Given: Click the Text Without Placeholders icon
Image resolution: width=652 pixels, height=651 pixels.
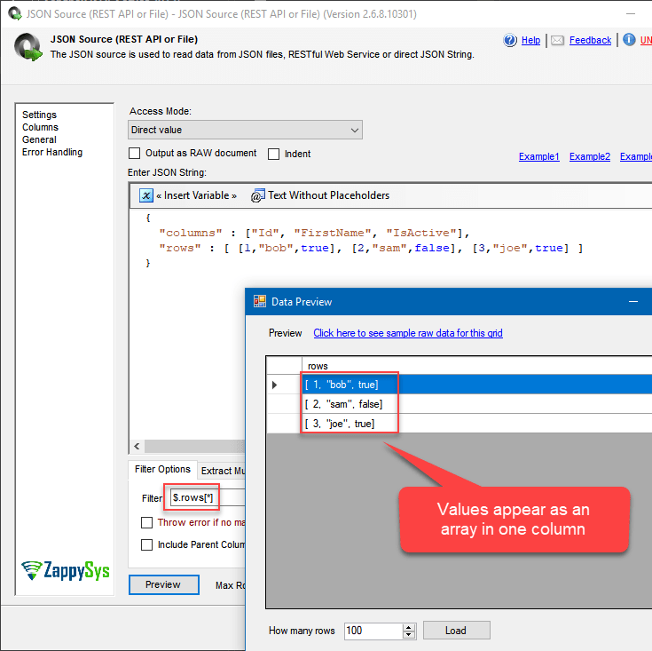Looking at the screenshot, I should [x=257, y=195].
